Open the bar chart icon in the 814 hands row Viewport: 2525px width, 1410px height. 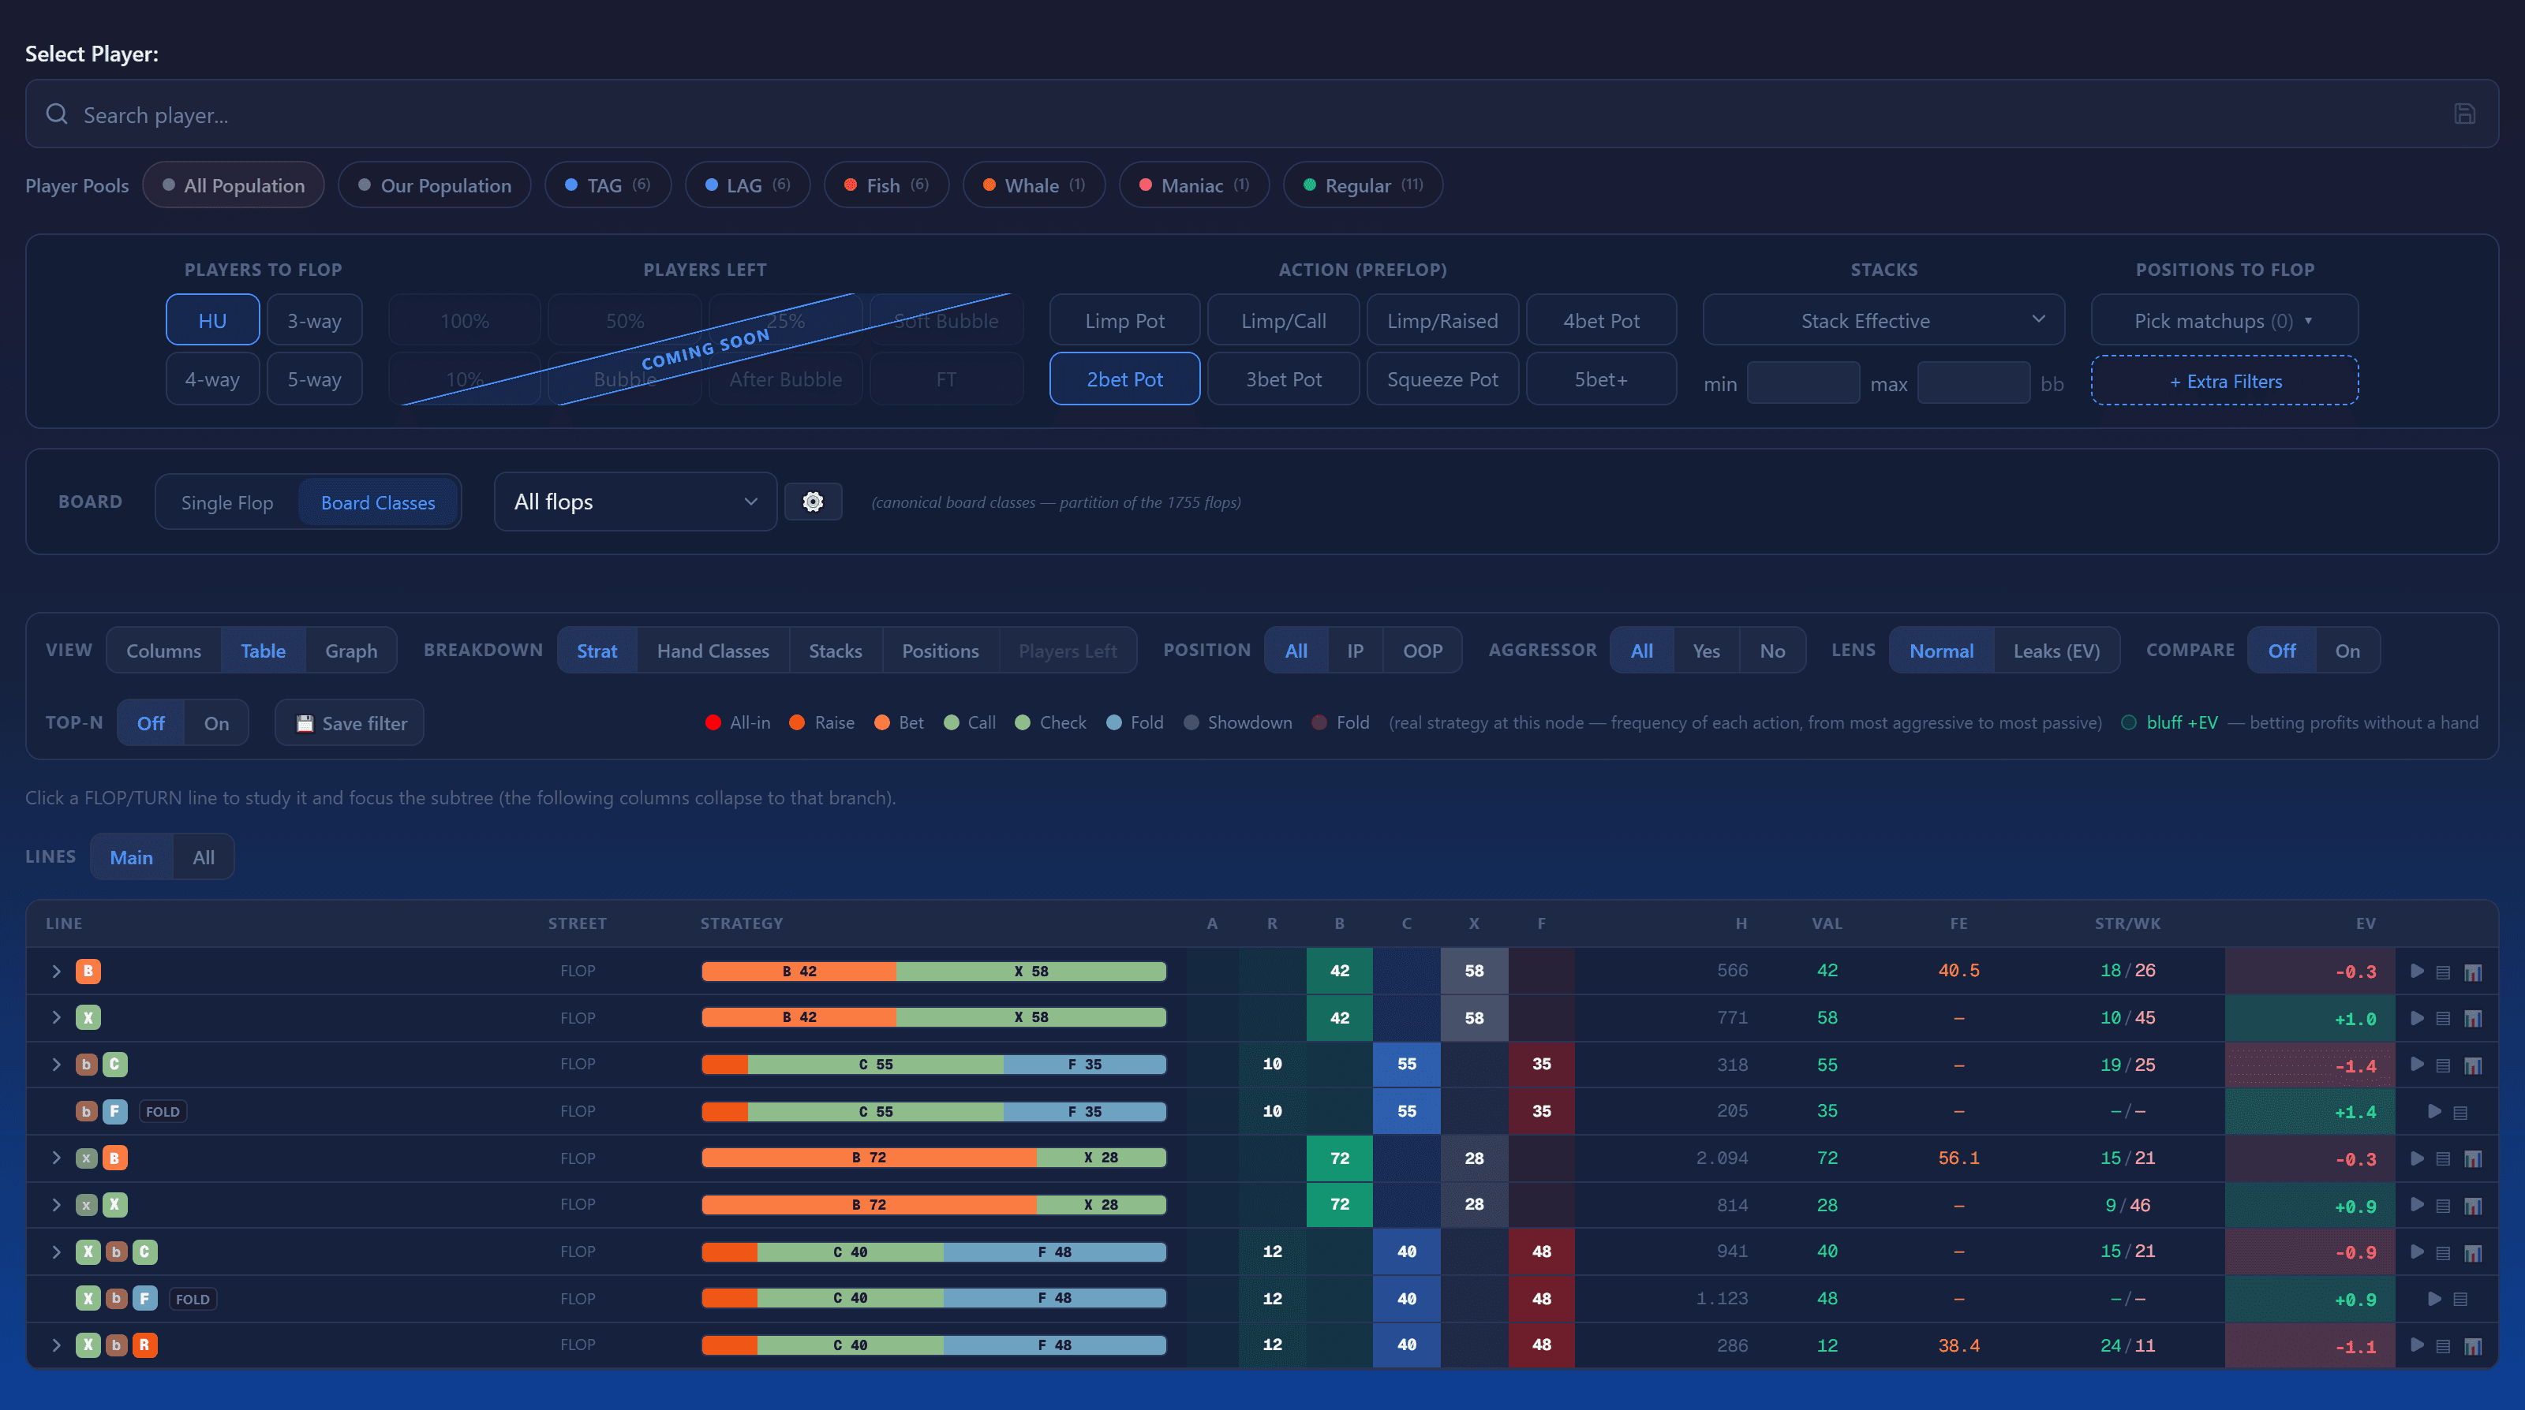[2473, 1207]
